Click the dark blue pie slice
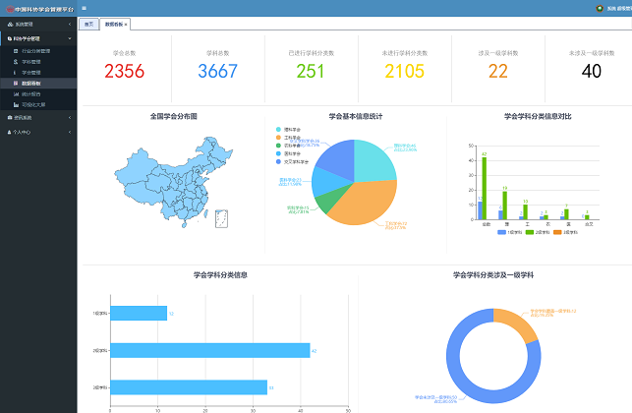The image size is (632, 413). (x=338, y=159)
